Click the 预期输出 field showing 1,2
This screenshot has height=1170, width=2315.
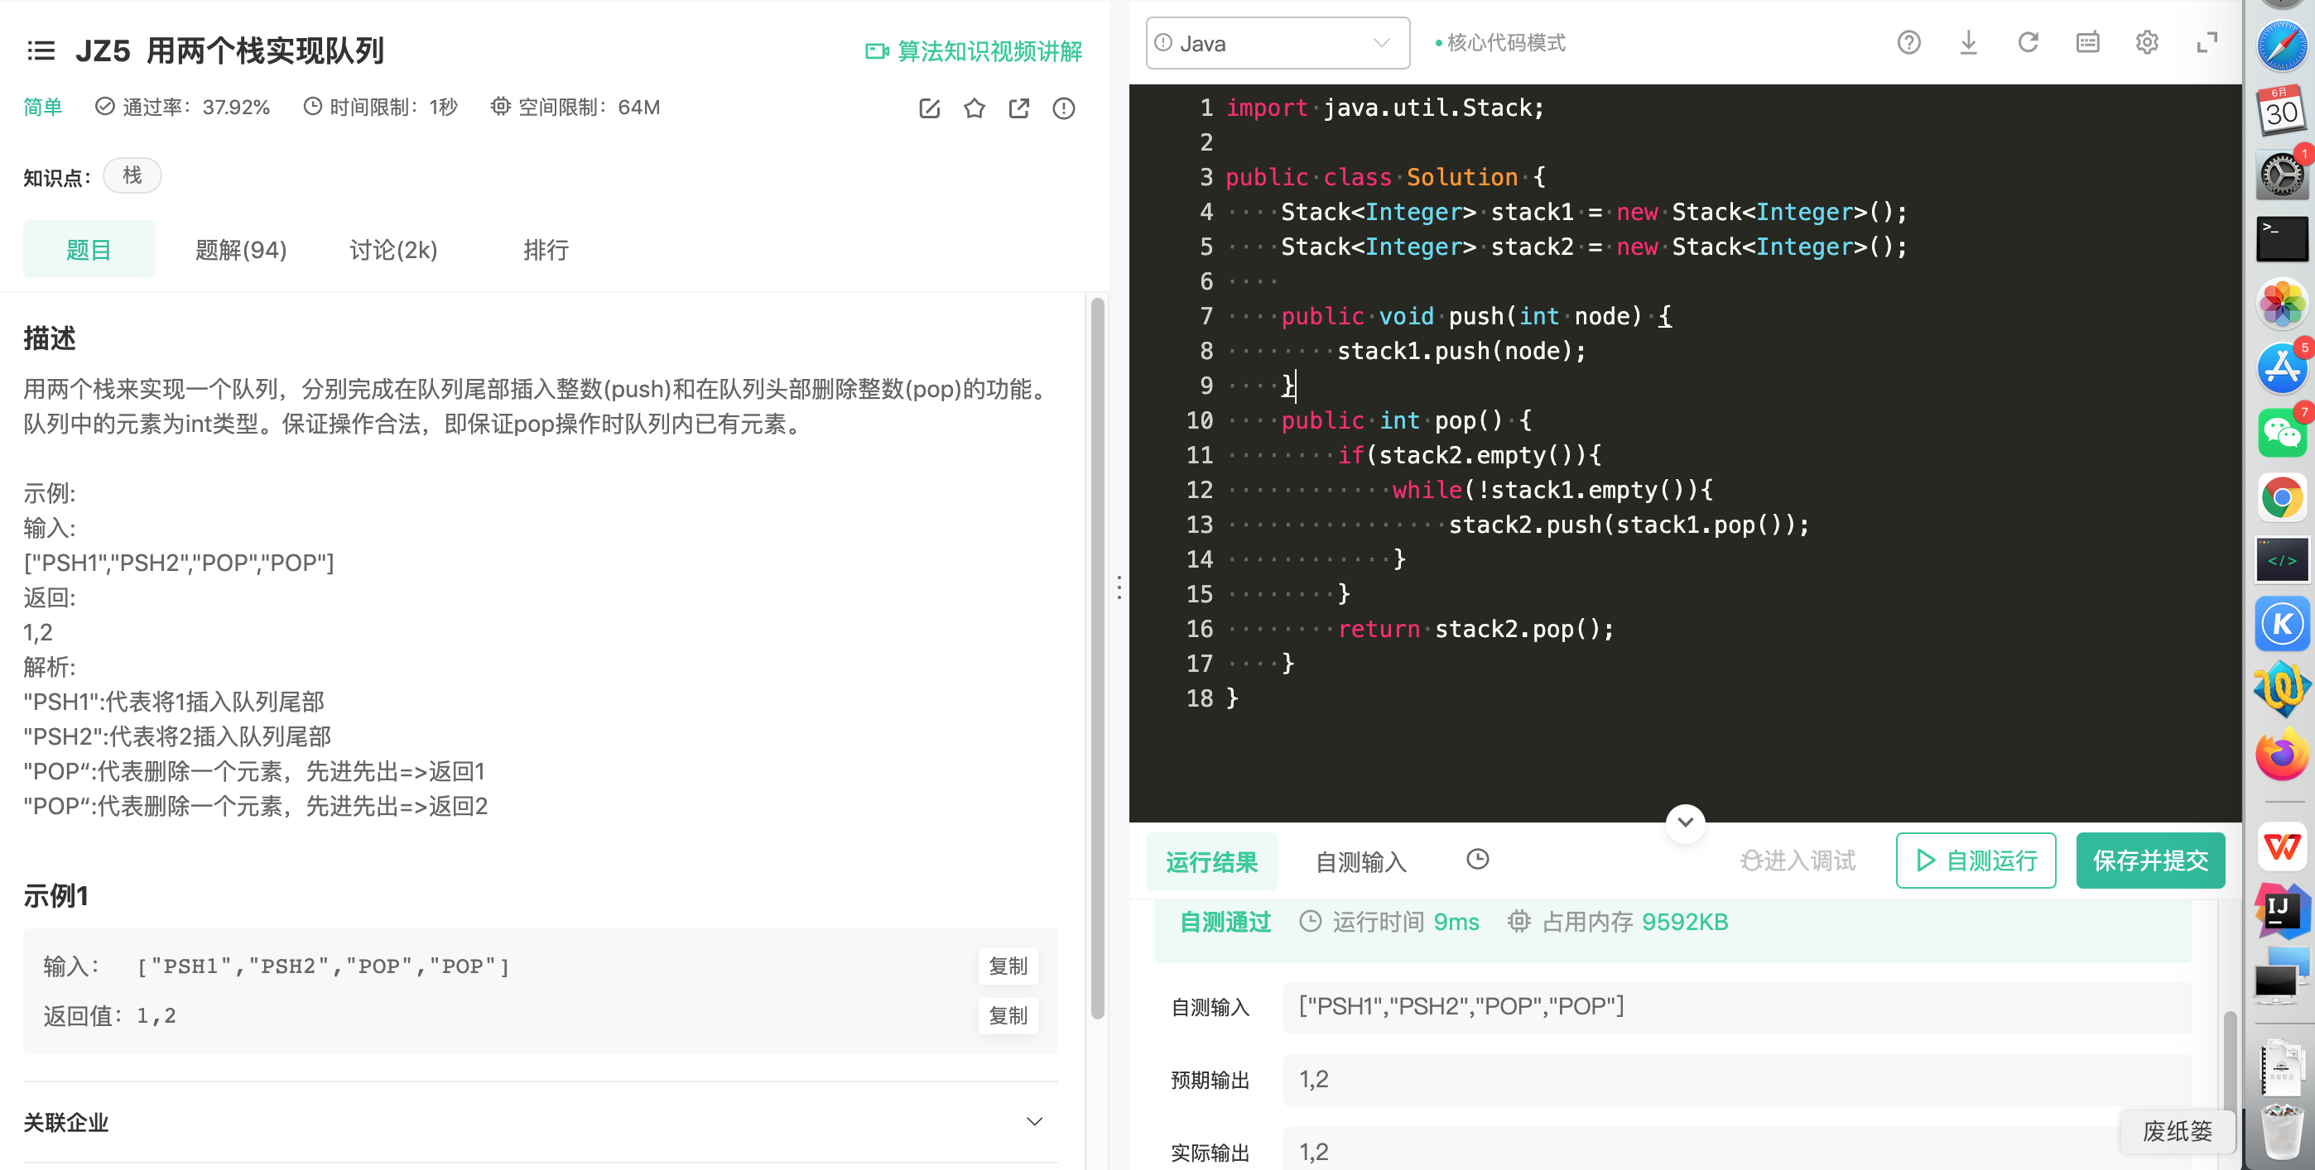[1736, 1079]
